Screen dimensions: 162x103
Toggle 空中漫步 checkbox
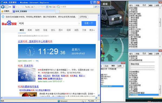[x=130, y=81]
